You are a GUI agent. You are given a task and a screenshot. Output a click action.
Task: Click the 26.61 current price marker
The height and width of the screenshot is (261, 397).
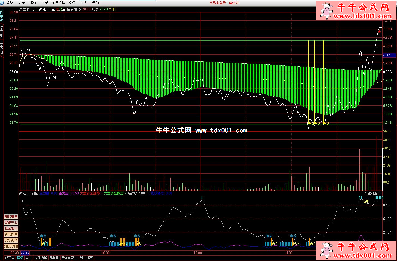(x=389, y=55)
